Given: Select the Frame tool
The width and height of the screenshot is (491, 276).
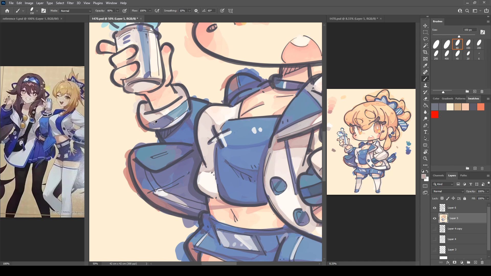Looking at the screenshot, I should [425, 59].
